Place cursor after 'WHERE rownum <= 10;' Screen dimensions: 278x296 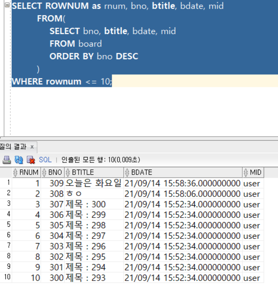(113, 81)
